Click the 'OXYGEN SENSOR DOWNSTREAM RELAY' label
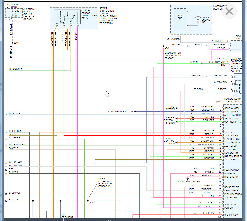 click(x=89, y=14)
